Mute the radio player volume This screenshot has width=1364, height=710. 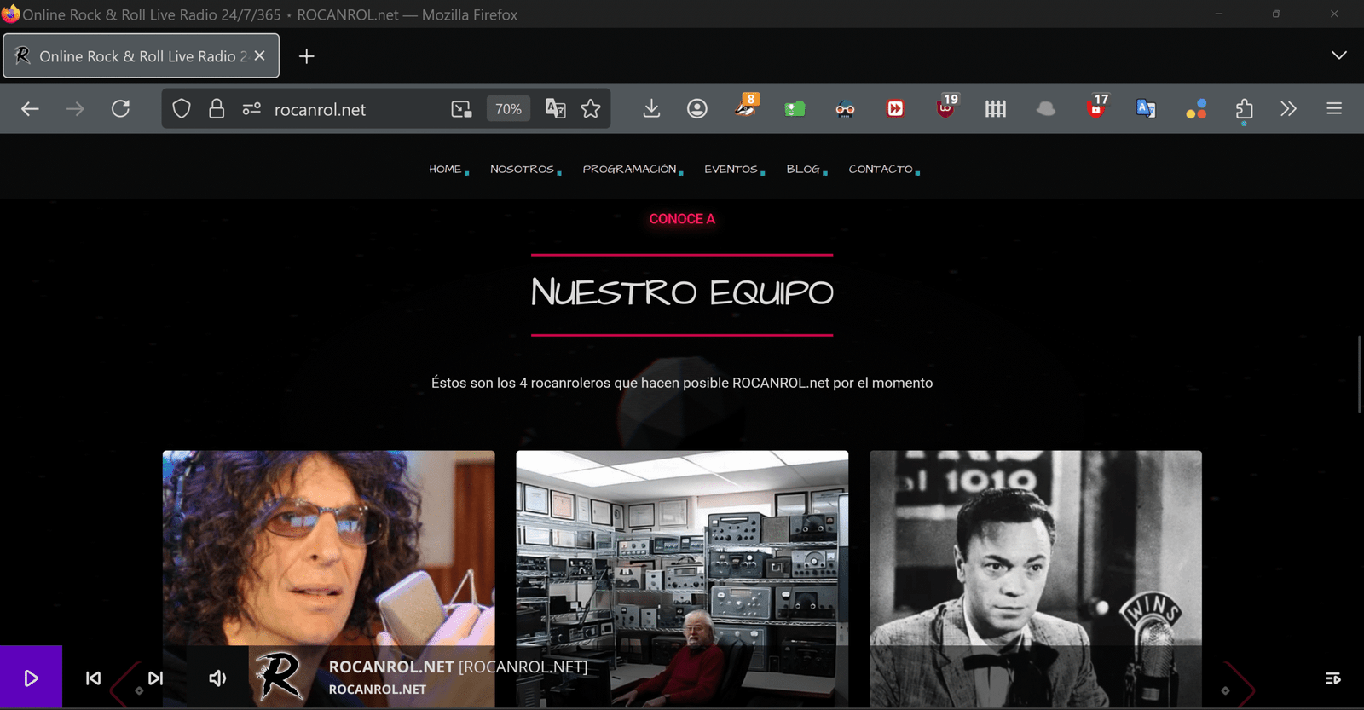pyautogui.click(x=217, y=678)
